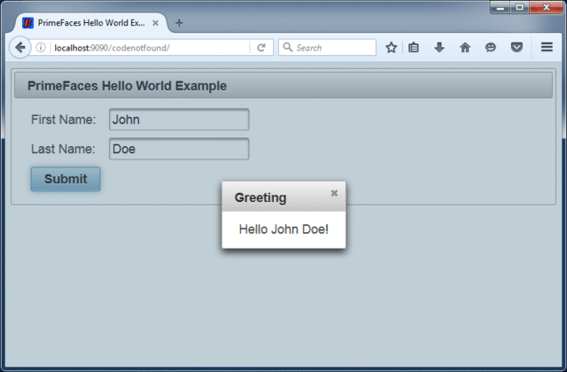The height and width of the screenshot is (372, 567).
Task: Minimize the browser window
Action: pos(500,7)
